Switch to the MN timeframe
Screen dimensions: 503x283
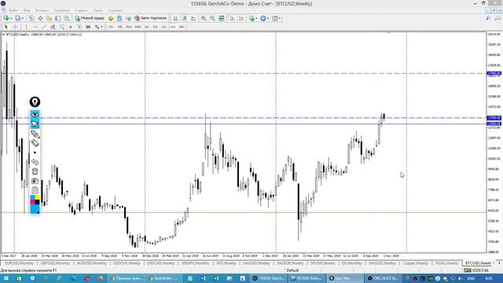pos(182,27)
